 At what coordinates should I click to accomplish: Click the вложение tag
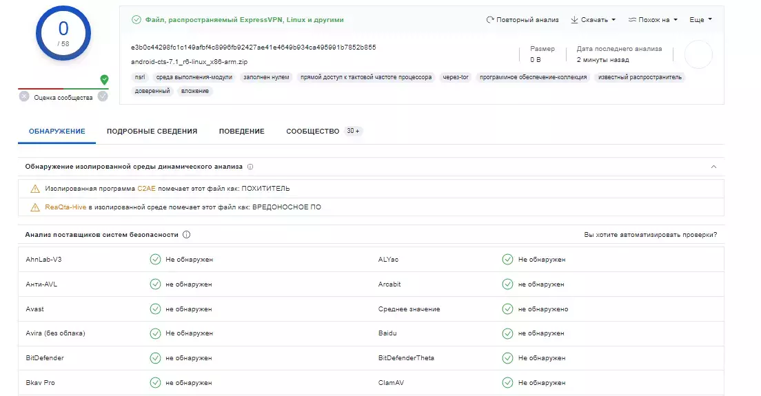pos(195,91)
